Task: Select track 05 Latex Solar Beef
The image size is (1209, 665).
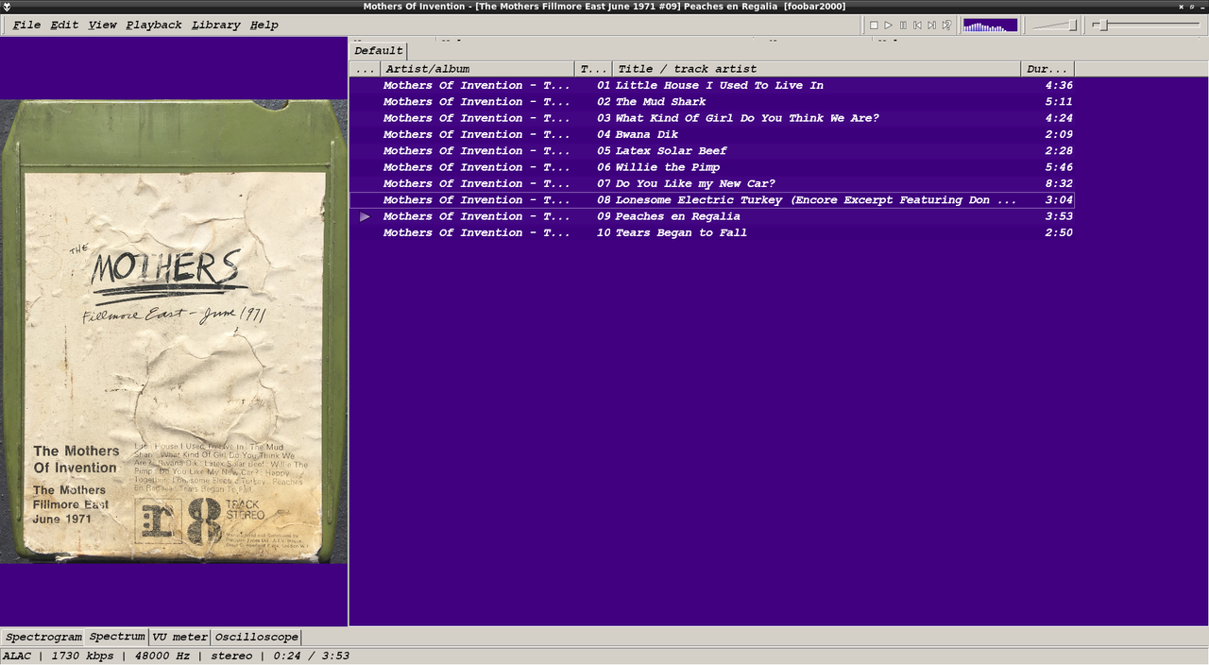Action: [x=712, y=151]
